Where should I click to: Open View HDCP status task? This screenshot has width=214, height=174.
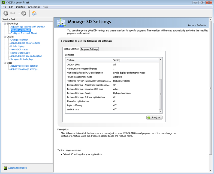point(19,49)
